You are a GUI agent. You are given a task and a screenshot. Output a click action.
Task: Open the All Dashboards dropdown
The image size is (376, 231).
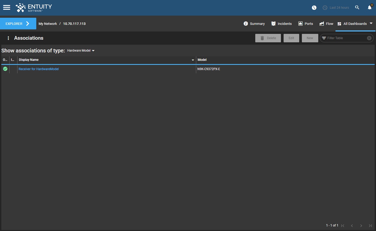(355, 24)
